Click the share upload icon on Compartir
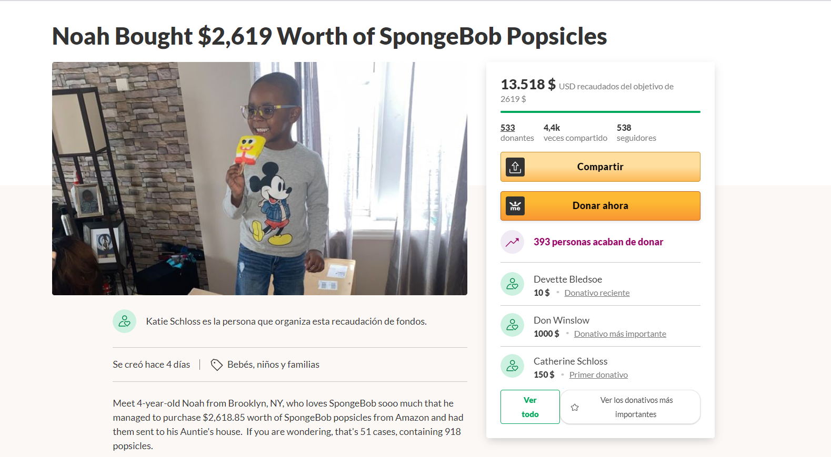This screenshot has height=457, width=831. point(515,167)
